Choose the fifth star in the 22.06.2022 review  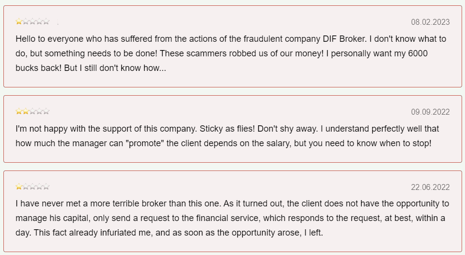46,187
